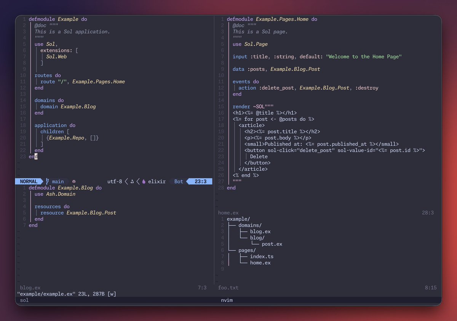Viewport: 457px width, 321px height.
Task: Click the git branch icon beside main
Action: [48, 181]
